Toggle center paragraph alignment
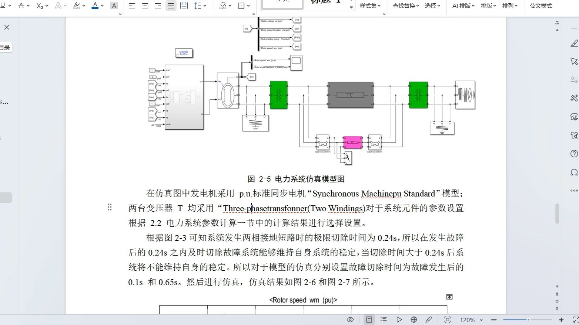Viewport: 579px width, 325px height. (x=144, y=6)
